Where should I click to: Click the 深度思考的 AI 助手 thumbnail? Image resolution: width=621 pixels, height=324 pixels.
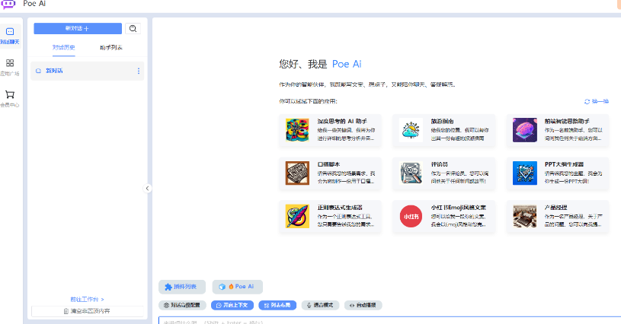point(297,130)
